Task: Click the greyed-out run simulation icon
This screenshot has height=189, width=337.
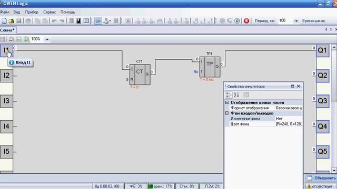Action: tap(222, 21)
